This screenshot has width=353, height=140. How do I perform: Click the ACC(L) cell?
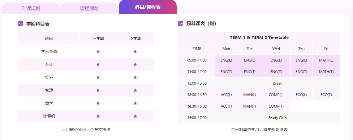coord(226,95)
